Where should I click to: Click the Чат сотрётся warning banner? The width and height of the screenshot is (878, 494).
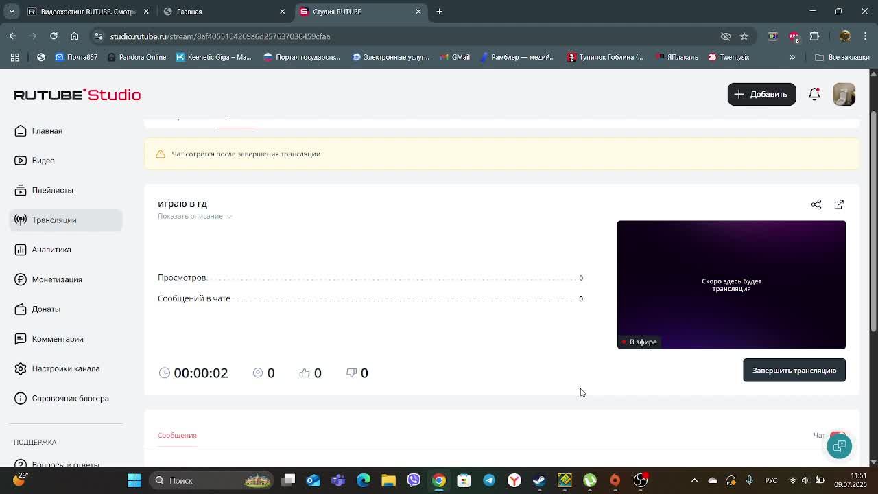point(501,154)
